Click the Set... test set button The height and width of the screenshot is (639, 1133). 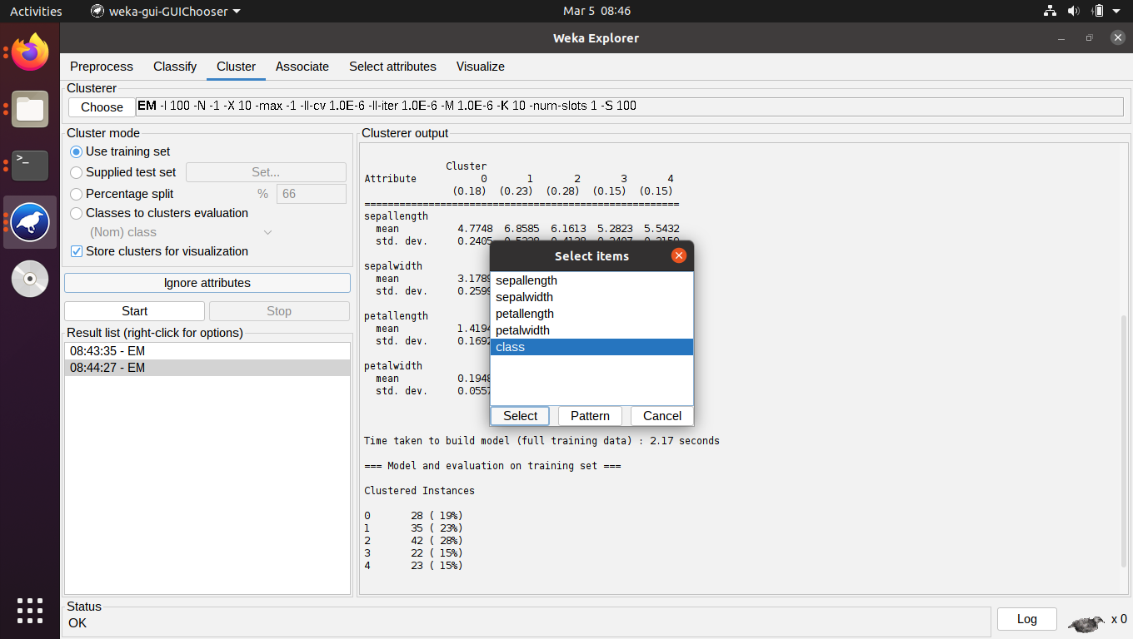coord(266,172)
